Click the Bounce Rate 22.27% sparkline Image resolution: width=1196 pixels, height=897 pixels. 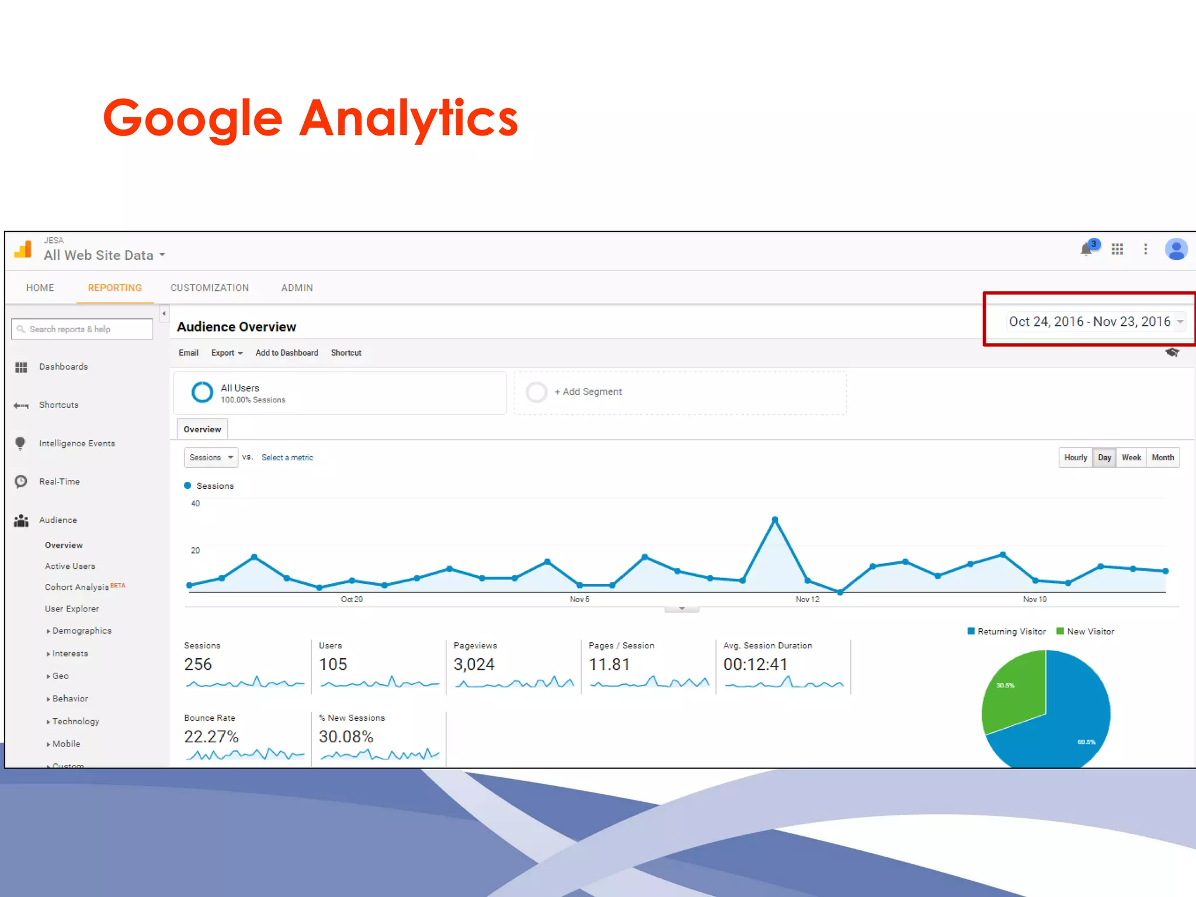pos(245,754)
